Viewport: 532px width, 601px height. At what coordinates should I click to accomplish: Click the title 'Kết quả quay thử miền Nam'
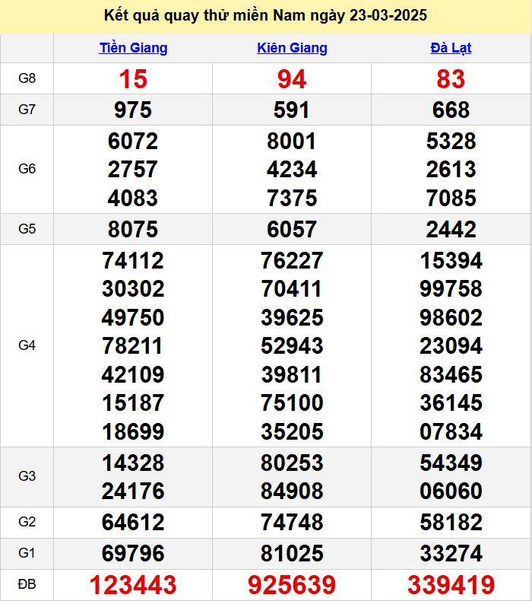[x=205, y=15]
